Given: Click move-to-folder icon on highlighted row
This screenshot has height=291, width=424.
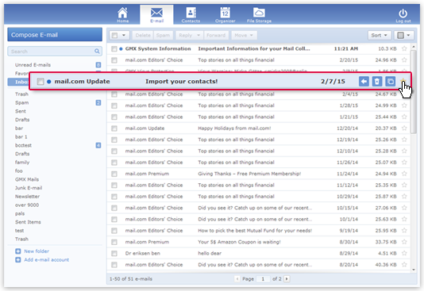Looking at the screenshot, I should click(x=390, y=81).
